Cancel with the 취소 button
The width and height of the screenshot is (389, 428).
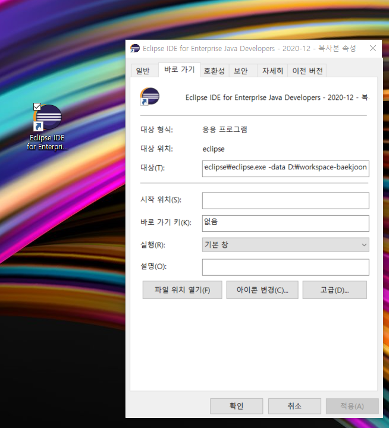tap(294, 406)
